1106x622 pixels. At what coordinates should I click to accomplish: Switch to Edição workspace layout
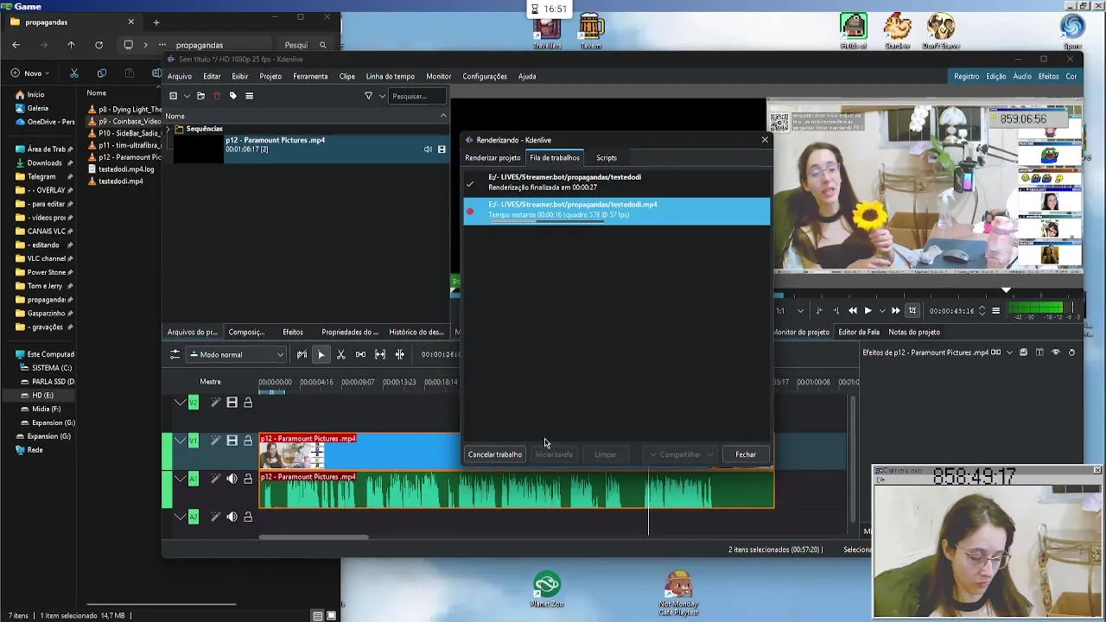click(995, 76)
